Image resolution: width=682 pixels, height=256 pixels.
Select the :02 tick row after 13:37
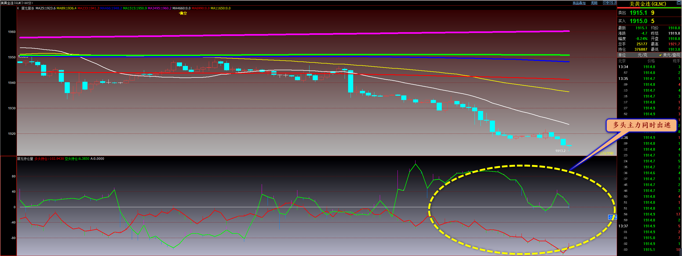tap(649, 244)
